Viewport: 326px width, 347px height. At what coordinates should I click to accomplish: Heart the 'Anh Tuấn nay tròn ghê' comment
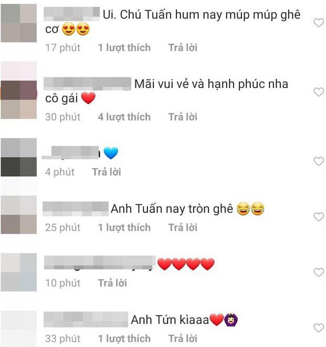click(x=319, y=216)
